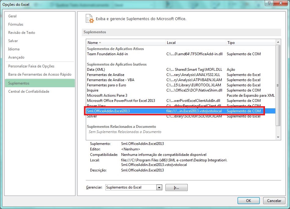Viewport: 290px width, 209px height.
Task: Click the Ir... button
Action: tap(176, 187)
